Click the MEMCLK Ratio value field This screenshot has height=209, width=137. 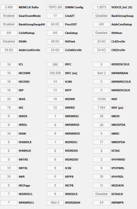(9, 7)
